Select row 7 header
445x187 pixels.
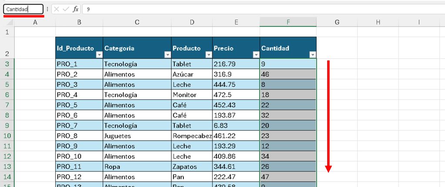click(x=7, y=105)
